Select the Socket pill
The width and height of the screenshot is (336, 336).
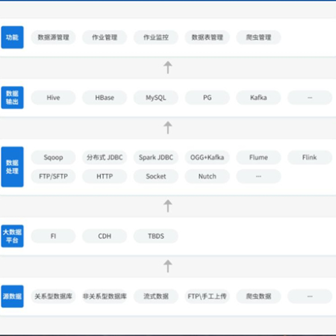click(156, 176)
